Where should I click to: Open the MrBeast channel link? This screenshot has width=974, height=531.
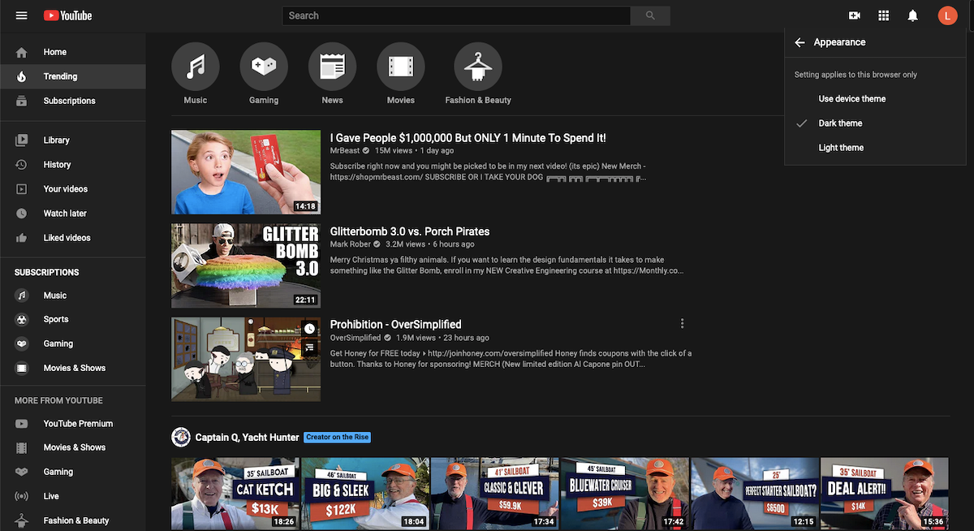(x=344, y=150)
